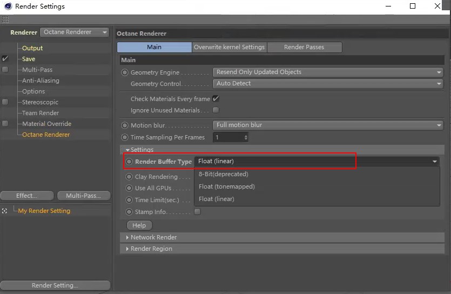Click the Stamp Info radio dot
This screenshot has width=451, height=294.
(x=129, y=212)
